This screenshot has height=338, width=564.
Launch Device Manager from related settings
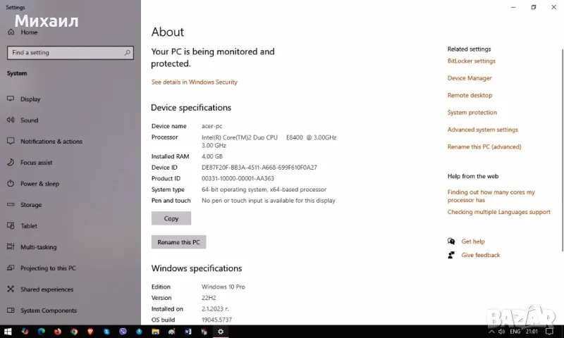click(x=470, y=78)
